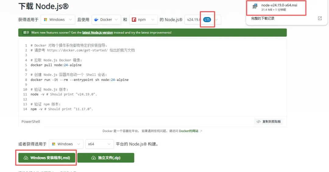Screen dimensions: 329x172
Task: Click the '# 验证 npm 版本:' comment line
Action: coord(45,104)
